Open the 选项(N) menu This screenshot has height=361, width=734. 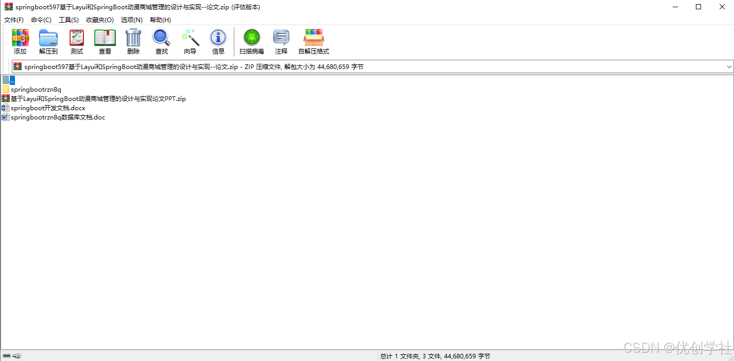coord(132,20)
